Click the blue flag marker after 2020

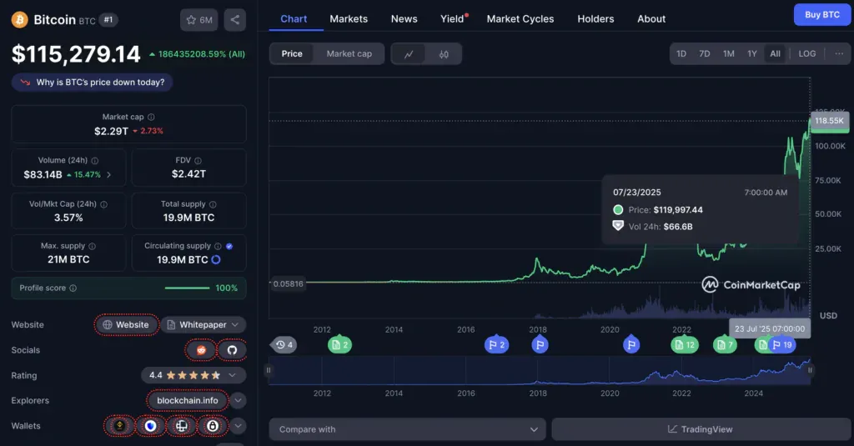coord(631,344)
